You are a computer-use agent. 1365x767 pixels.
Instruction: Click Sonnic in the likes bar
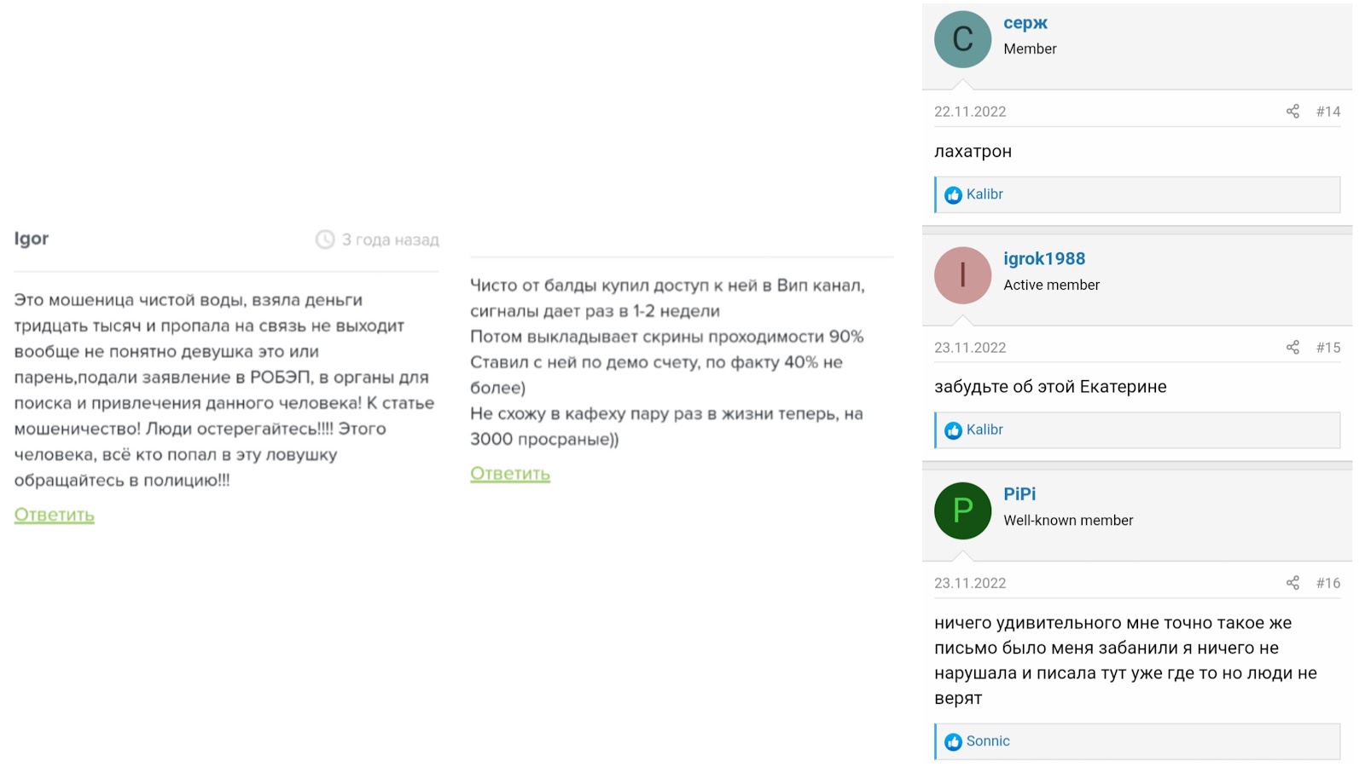click(988, 741)
